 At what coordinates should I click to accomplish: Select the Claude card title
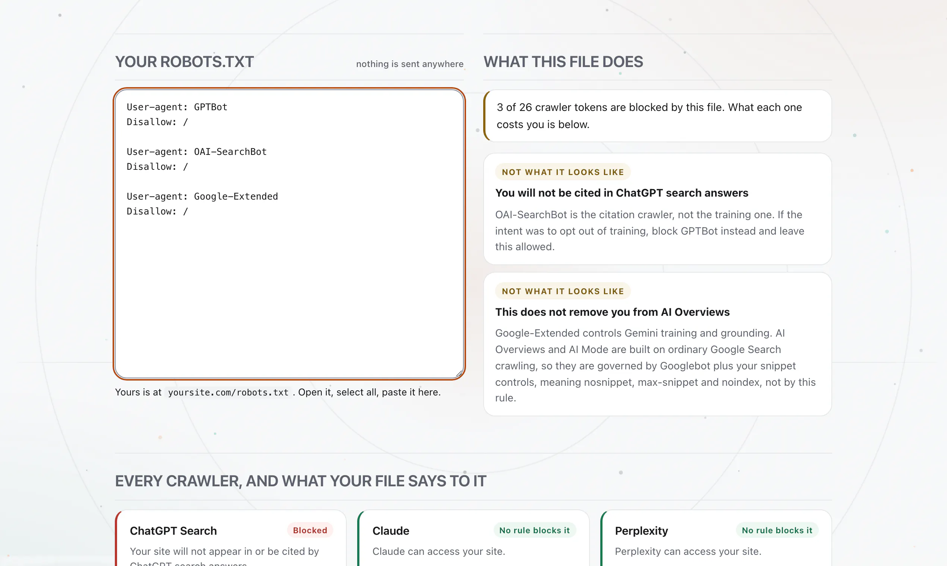tap(391, 531)
